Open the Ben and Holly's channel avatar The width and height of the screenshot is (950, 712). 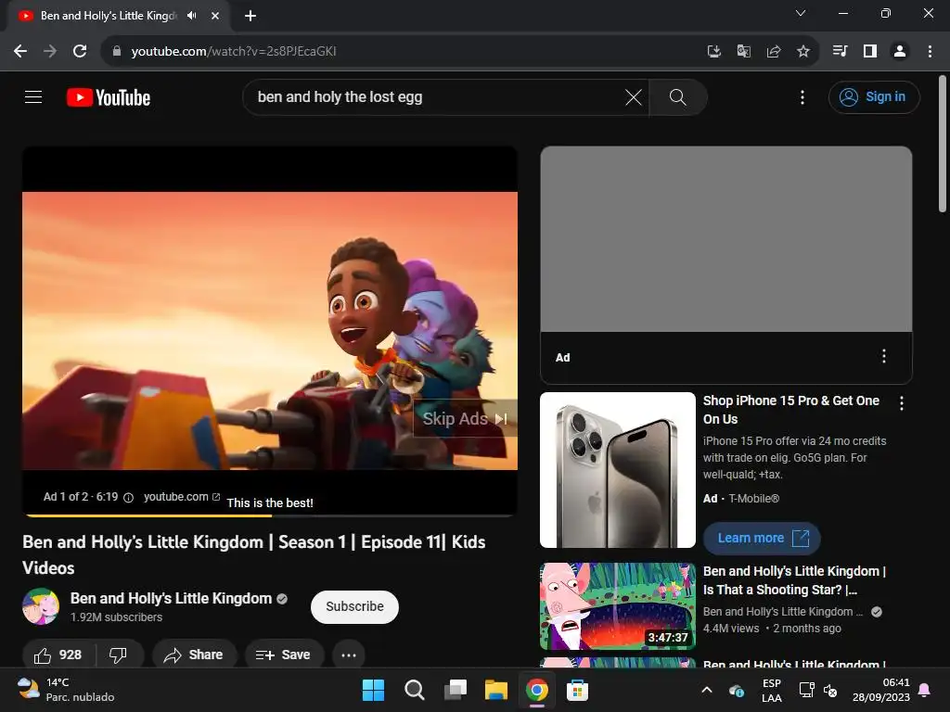(41, 606)
